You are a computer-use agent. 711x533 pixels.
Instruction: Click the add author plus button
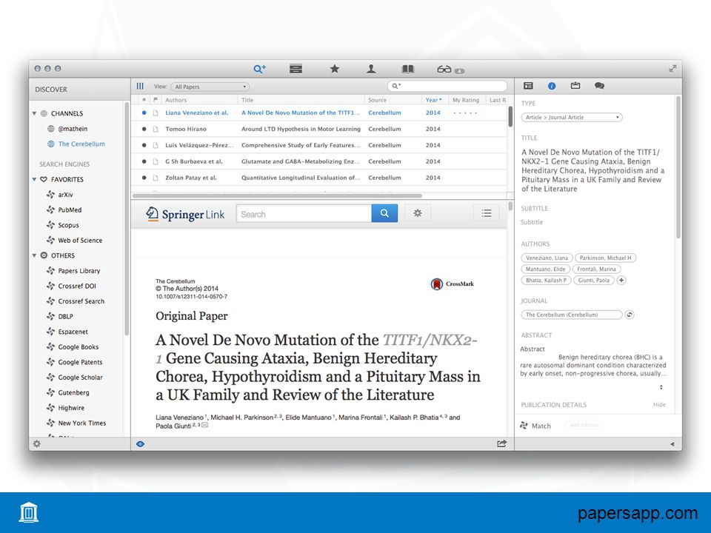click(621, 280)
